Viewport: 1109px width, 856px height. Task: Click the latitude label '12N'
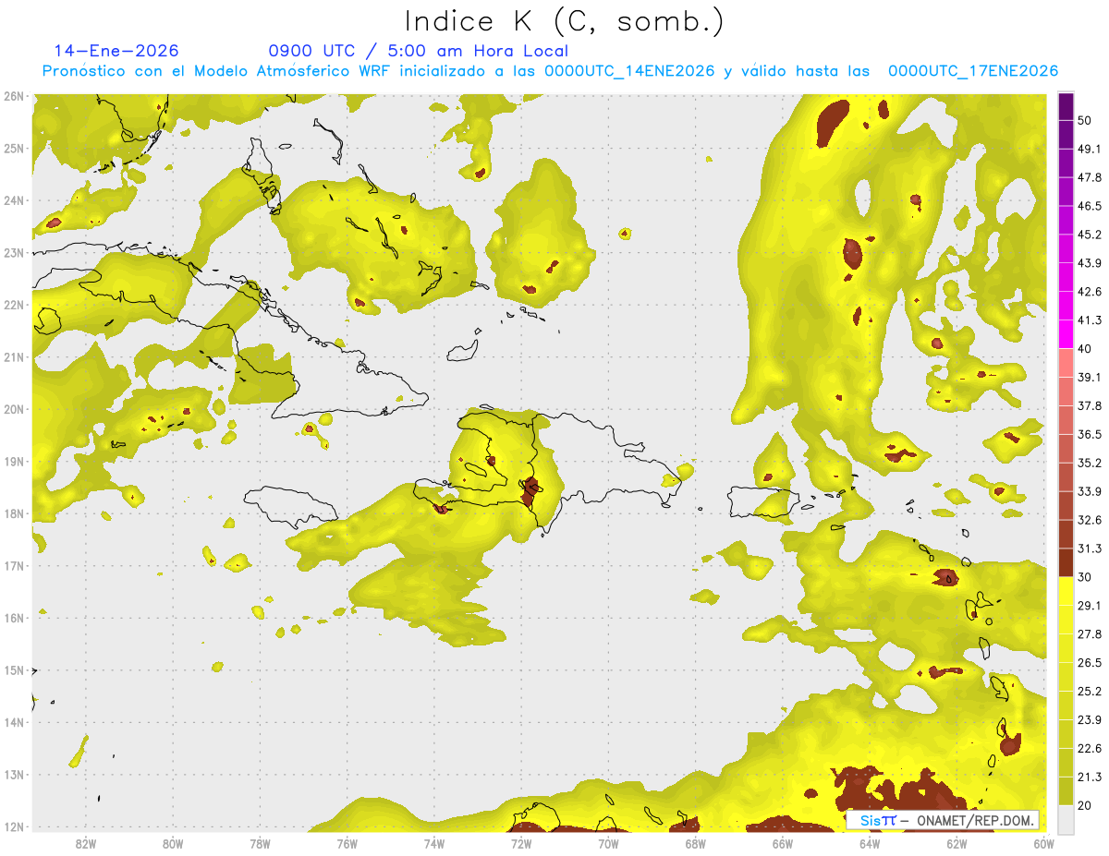coord(14,826)
